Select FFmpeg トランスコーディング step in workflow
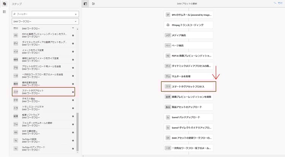285x157 pixels. 188,25
